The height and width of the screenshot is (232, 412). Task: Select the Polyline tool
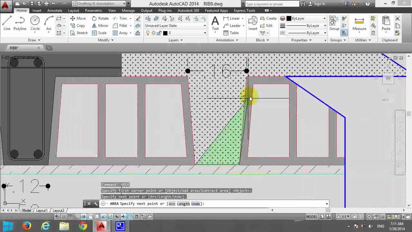[x=20, y=23]
